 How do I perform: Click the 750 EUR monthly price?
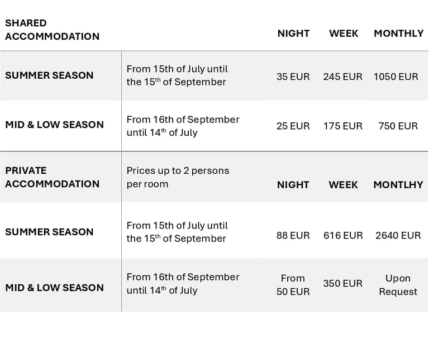pyautogui.click(x=398, y=126)
